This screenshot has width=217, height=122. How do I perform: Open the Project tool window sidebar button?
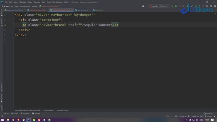(2, 13)
